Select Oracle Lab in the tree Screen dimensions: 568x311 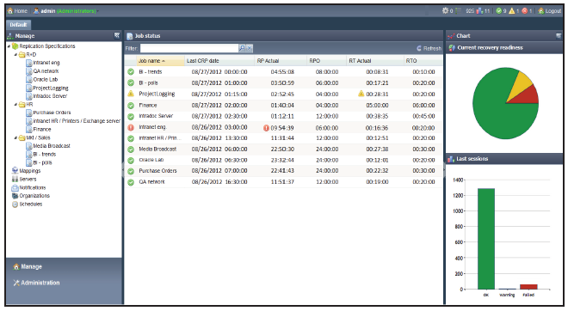click(46, 79)
